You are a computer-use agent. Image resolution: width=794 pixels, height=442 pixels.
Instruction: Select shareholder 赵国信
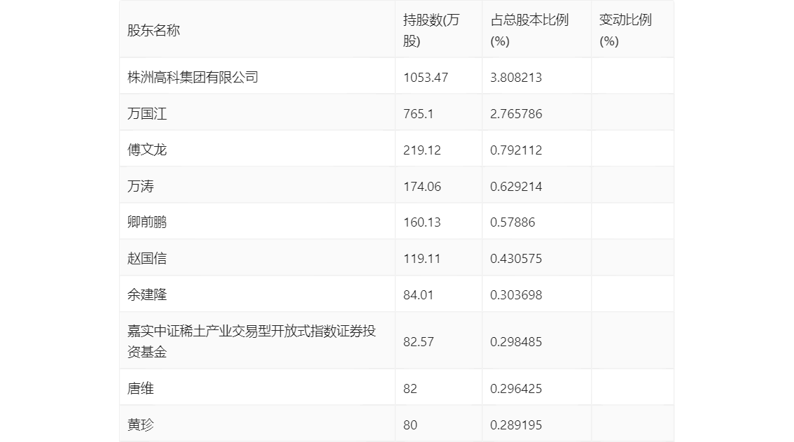147,259
